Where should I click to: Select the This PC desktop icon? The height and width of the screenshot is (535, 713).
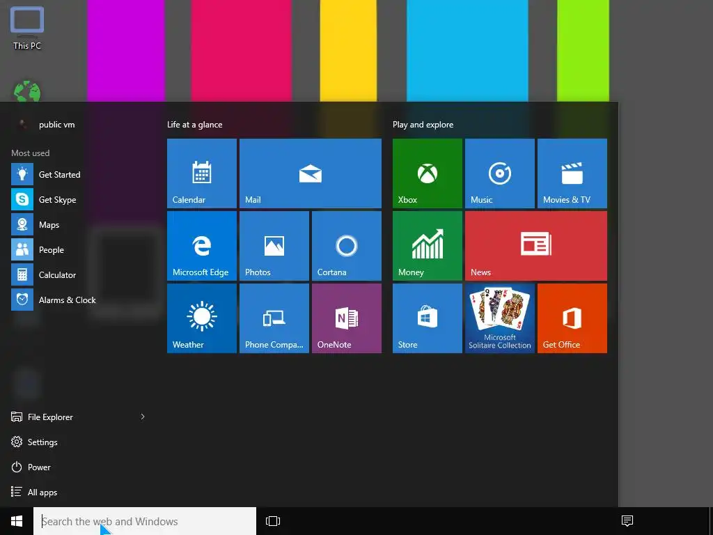click(27, 28)
